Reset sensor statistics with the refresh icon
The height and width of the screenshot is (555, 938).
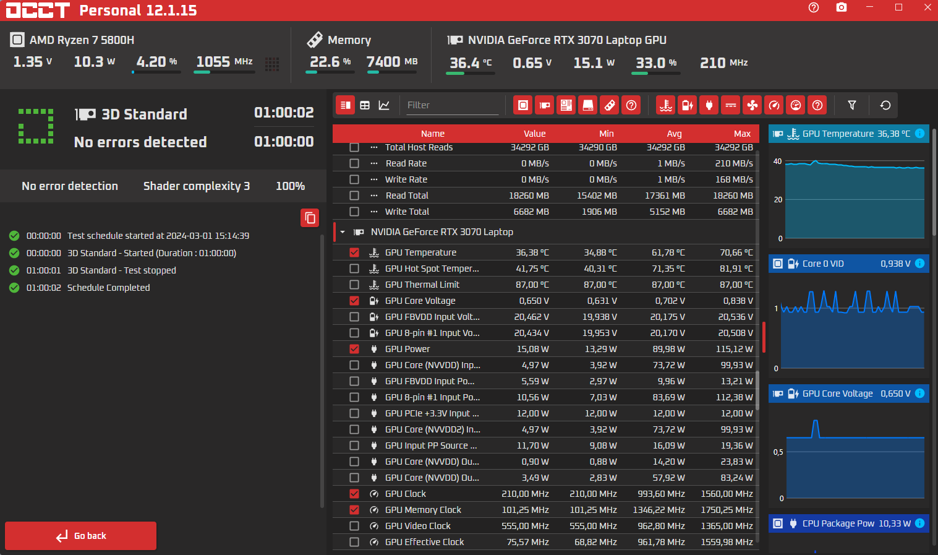pyautogui.click(x=885, y=105)
